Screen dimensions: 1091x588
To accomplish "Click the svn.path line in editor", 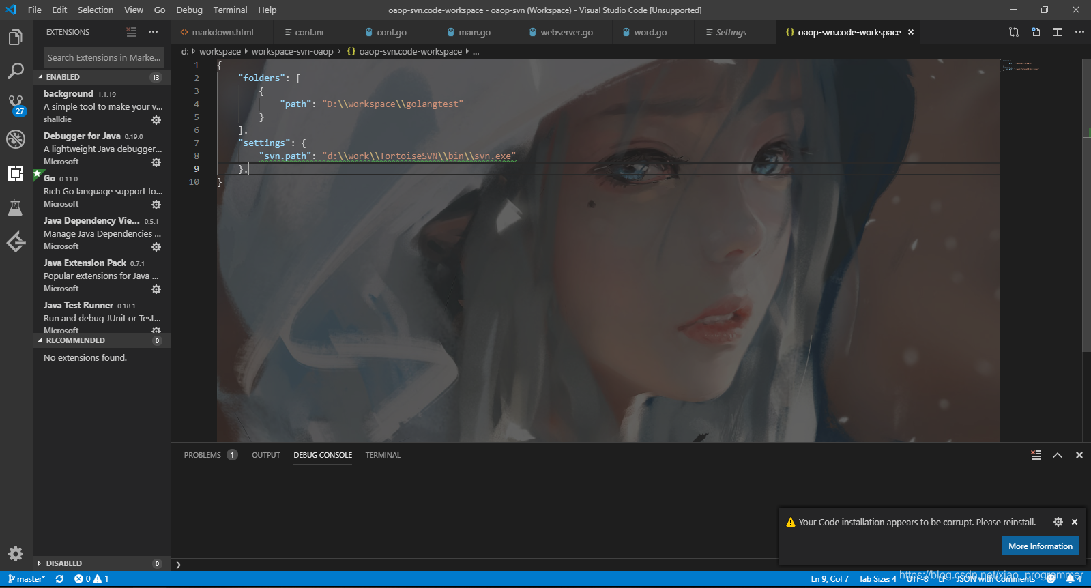I will (389, 156).
